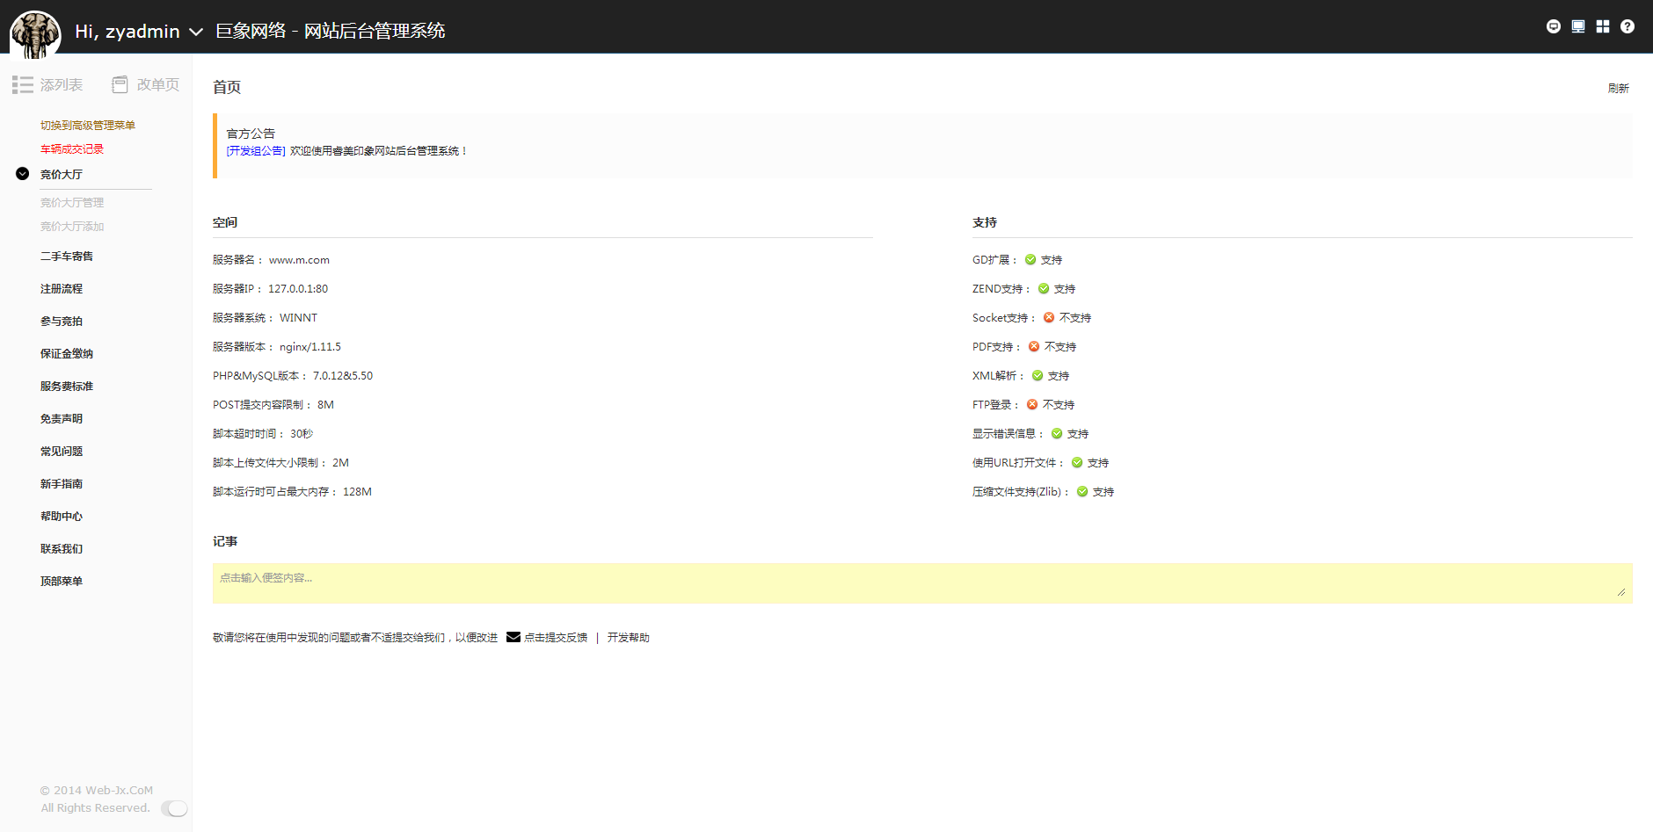Screen dimensions: 1653x832
Task: Click the PDF支持 red cross icon
Action: [x=1034, y=346]
